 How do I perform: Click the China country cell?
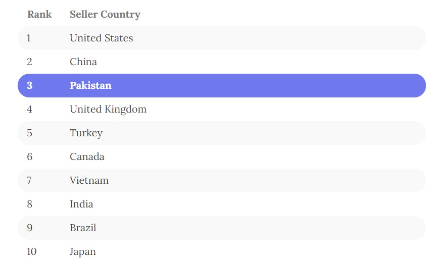click(x=83, y=62)
